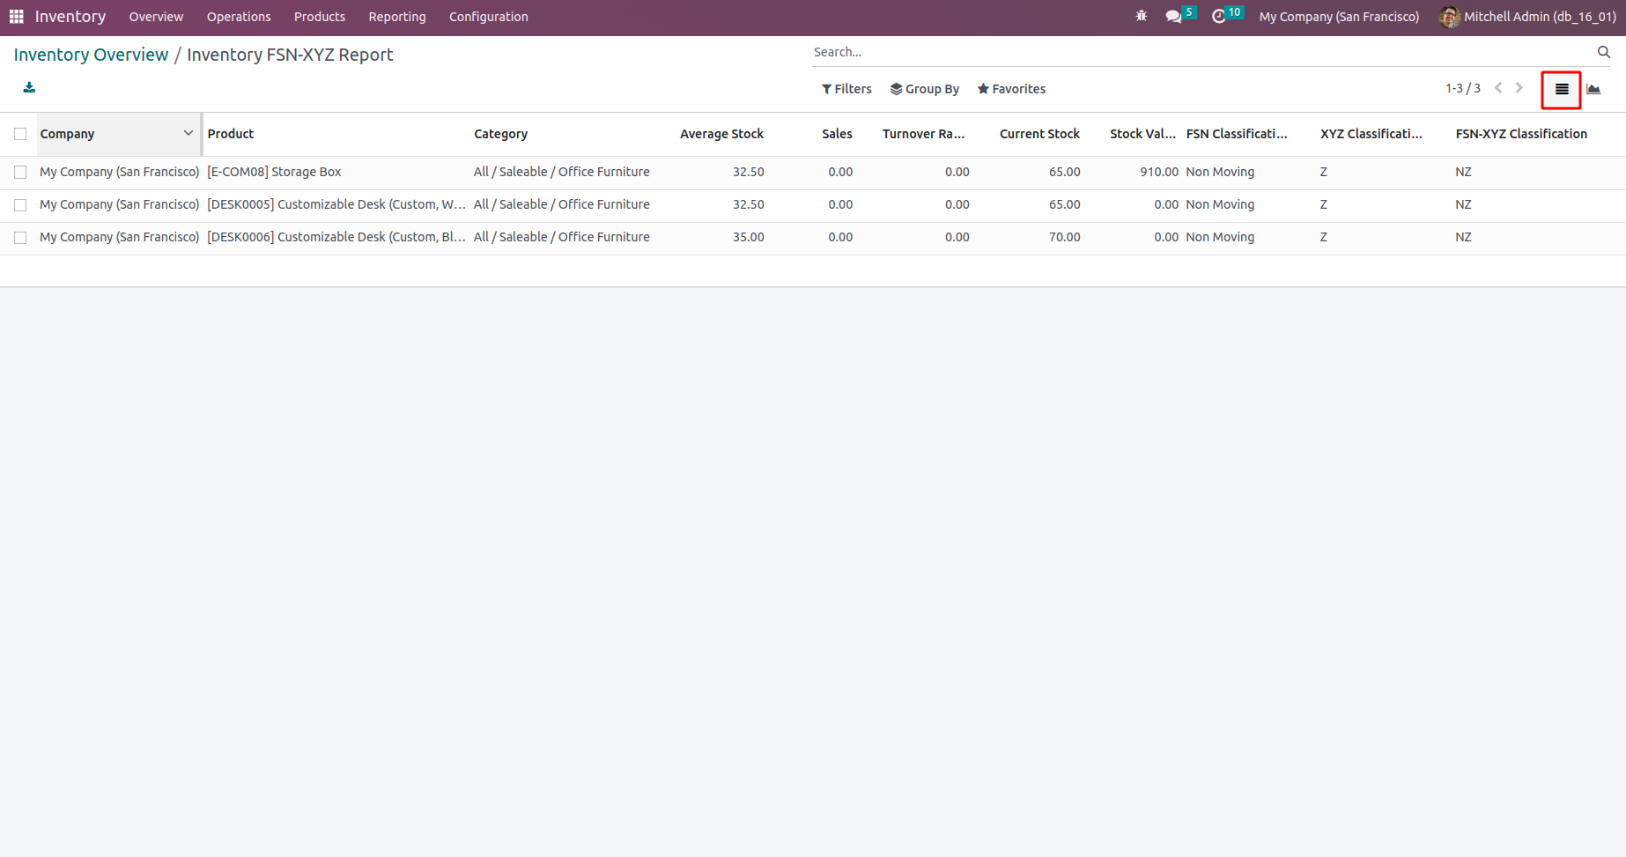Open the apps grid home menu
The image size is (1626, 857).
[x=16, y=17]
